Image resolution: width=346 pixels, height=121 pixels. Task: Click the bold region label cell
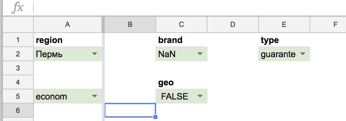coord(68,40)
